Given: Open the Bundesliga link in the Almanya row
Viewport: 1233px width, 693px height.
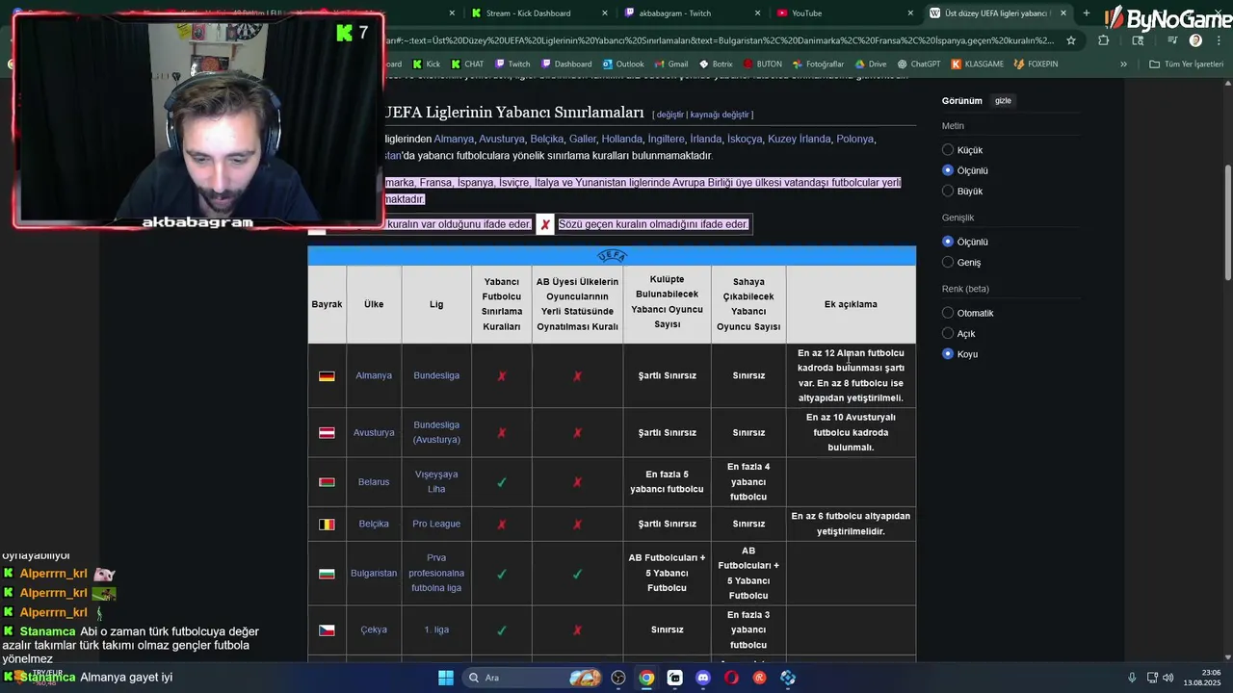Looking at the screenshot, I should 436,375.
